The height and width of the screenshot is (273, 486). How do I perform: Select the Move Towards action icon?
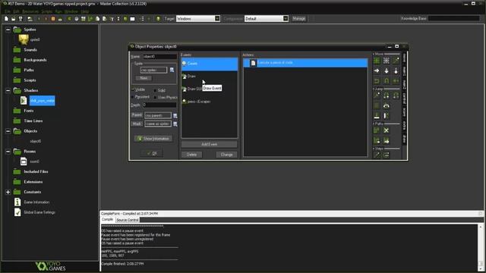(x=396, y=61)
